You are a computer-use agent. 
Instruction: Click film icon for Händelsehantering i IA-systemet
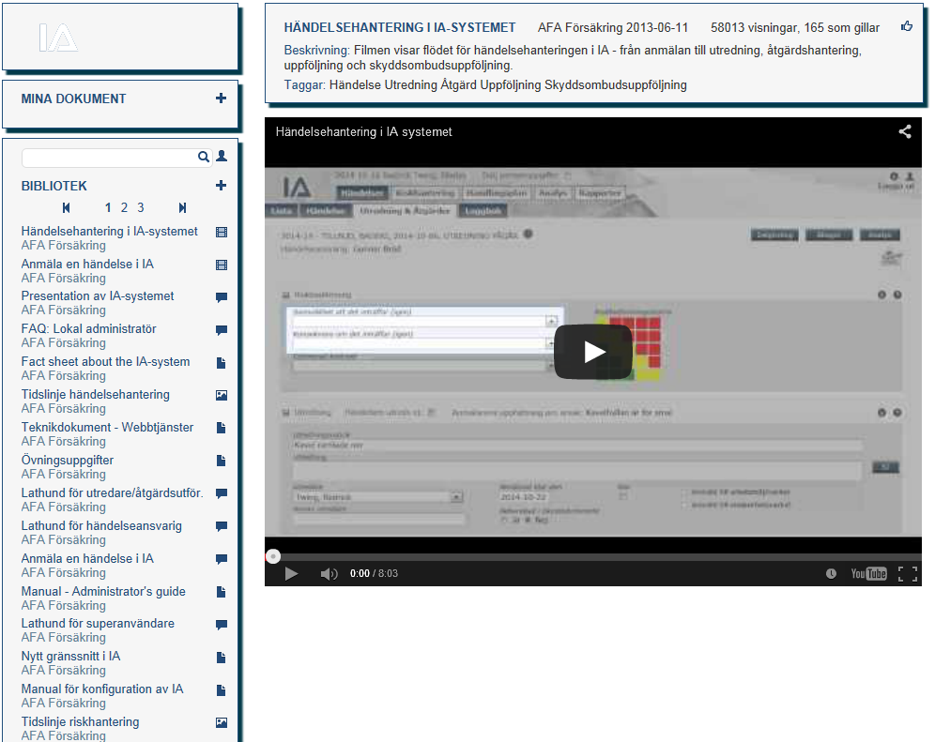pyautogui.click(x=222, y=233)
